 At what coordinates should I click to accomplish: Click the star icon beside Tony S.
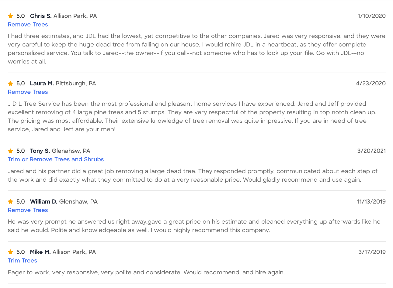click(x=10, y=151)
